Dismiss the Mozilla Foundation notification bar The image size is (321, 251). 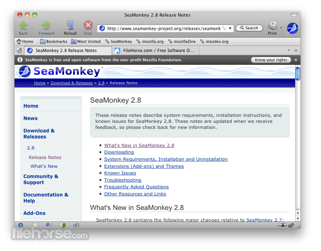coord(296,60)
